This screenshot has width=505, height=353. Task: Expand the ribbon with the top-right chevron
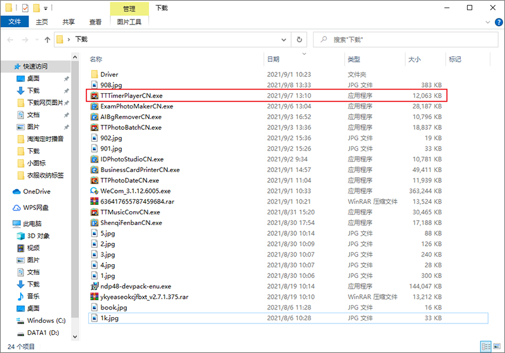487,21
